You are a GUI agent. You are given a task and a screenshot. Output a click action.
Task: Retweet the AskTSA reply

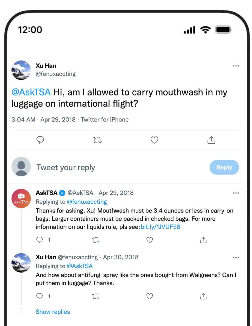tap(95, 240)
